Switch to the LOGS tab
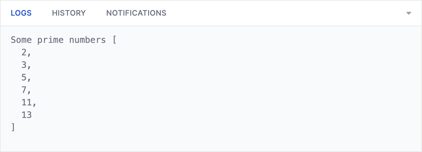 pos(21,13)
